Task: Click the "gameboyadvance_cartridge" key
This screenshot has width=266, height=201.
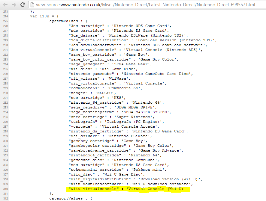Action: click(100, 151)
